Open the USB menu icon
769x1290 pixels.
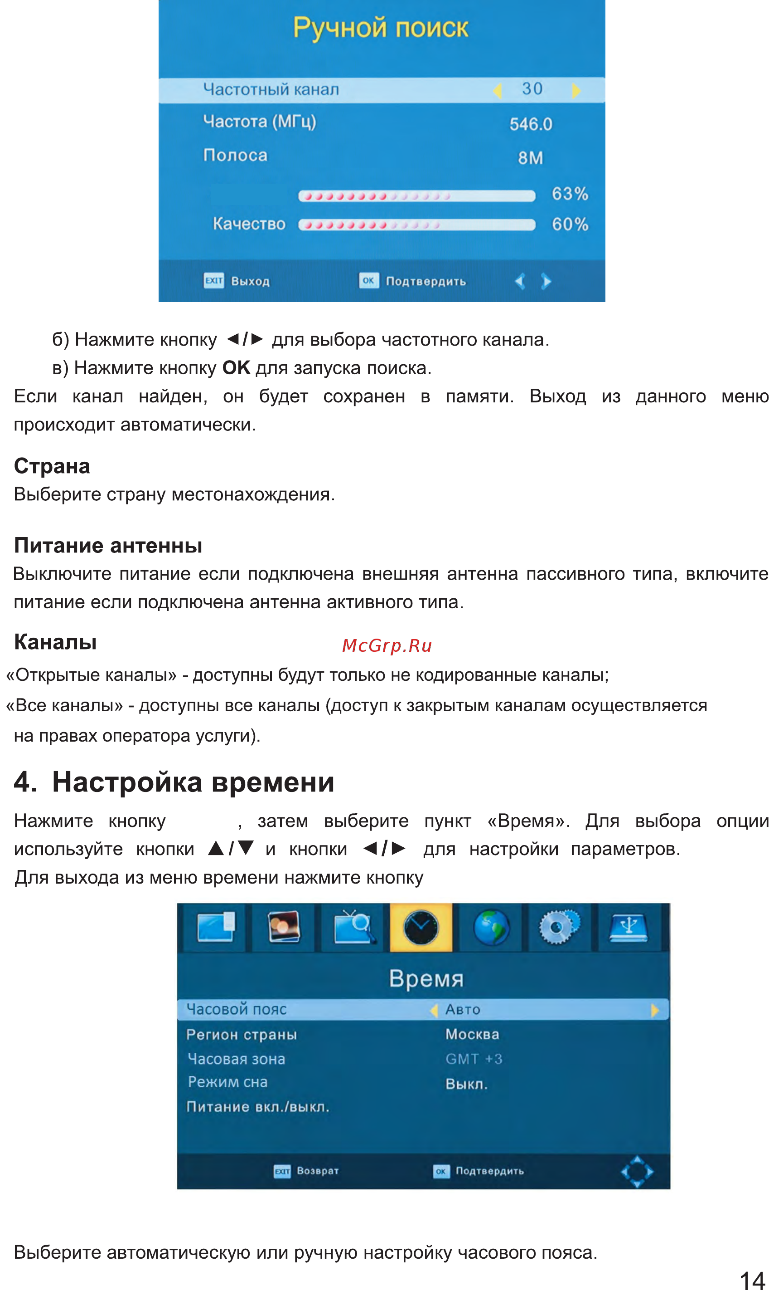coord(629,927)
